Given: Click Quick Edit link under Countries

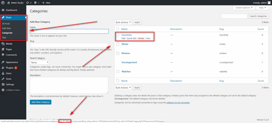Looking at the screenshot, I should click(132, 38).
